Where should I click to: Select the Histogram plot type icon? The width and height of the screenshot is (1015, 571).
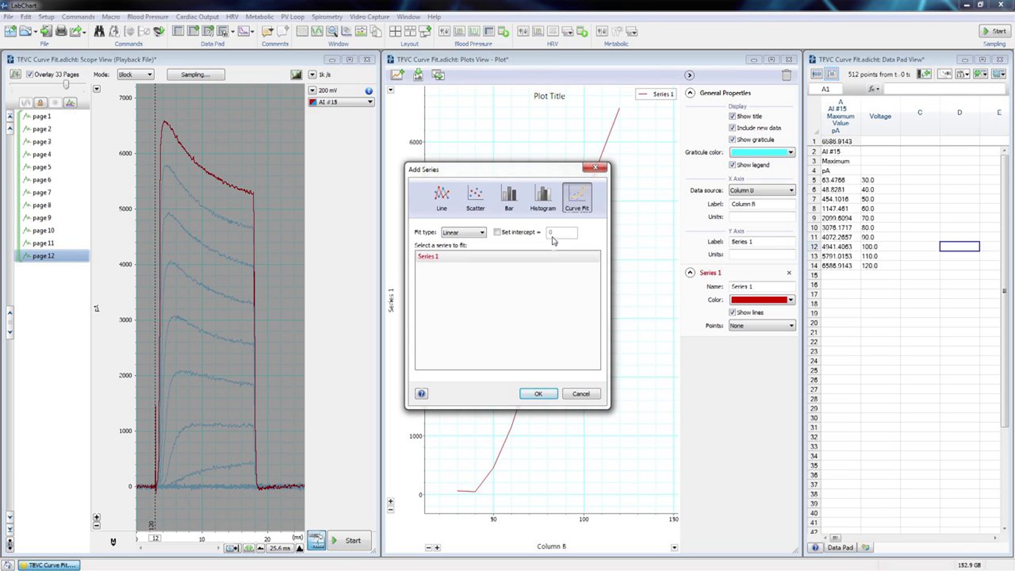pyautogui.click(x=543, y=198)
